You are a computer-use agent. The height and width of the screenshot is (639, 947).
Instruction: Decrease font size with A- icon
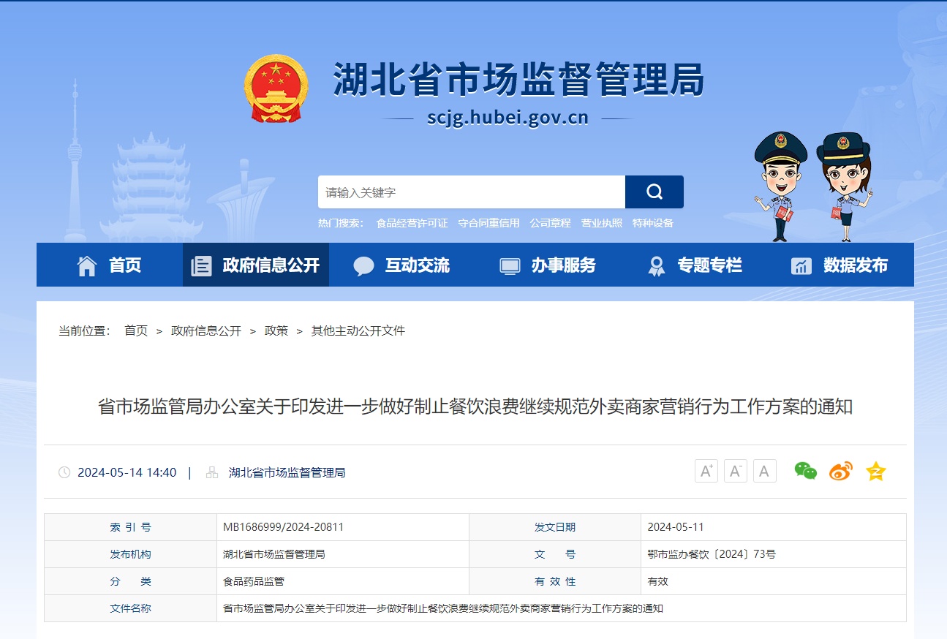pos(735,472)
